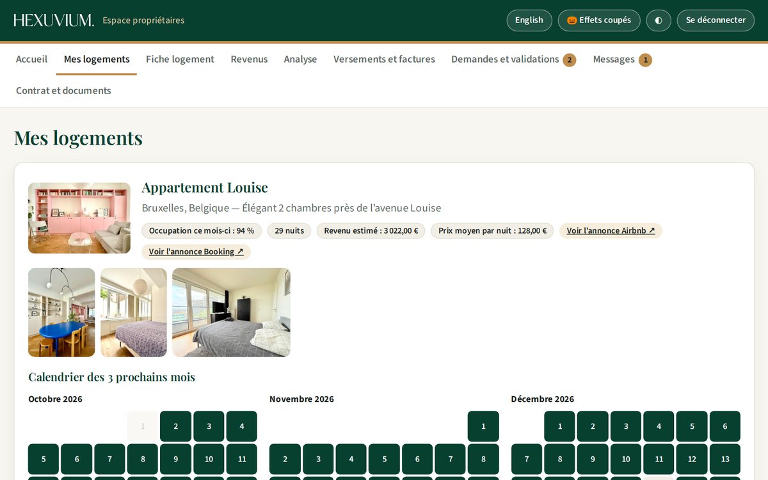Click the '29 nuits' chip

[x=289, y=230]
